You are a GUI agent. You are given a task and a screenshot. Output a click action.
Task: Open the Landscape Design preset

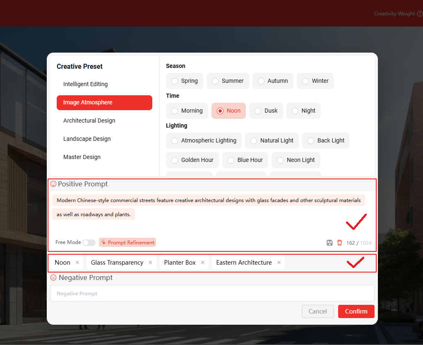tap(87, 139)
